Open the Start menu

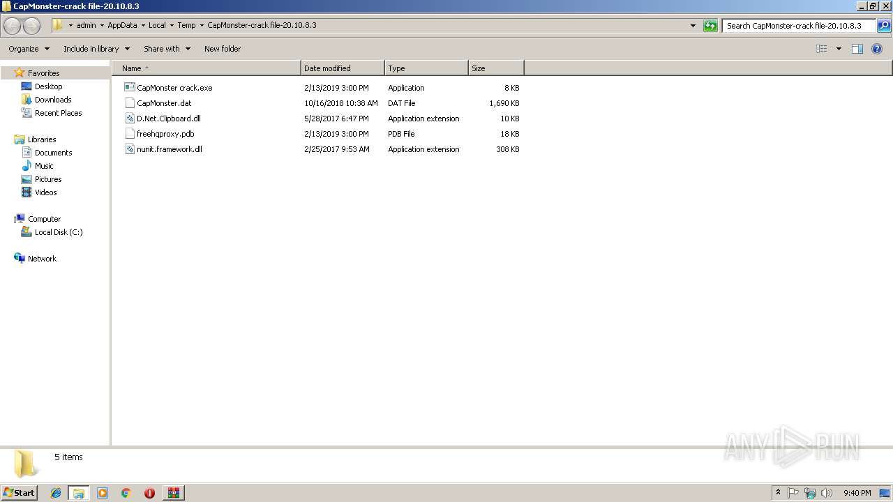(x=20, y=493)
